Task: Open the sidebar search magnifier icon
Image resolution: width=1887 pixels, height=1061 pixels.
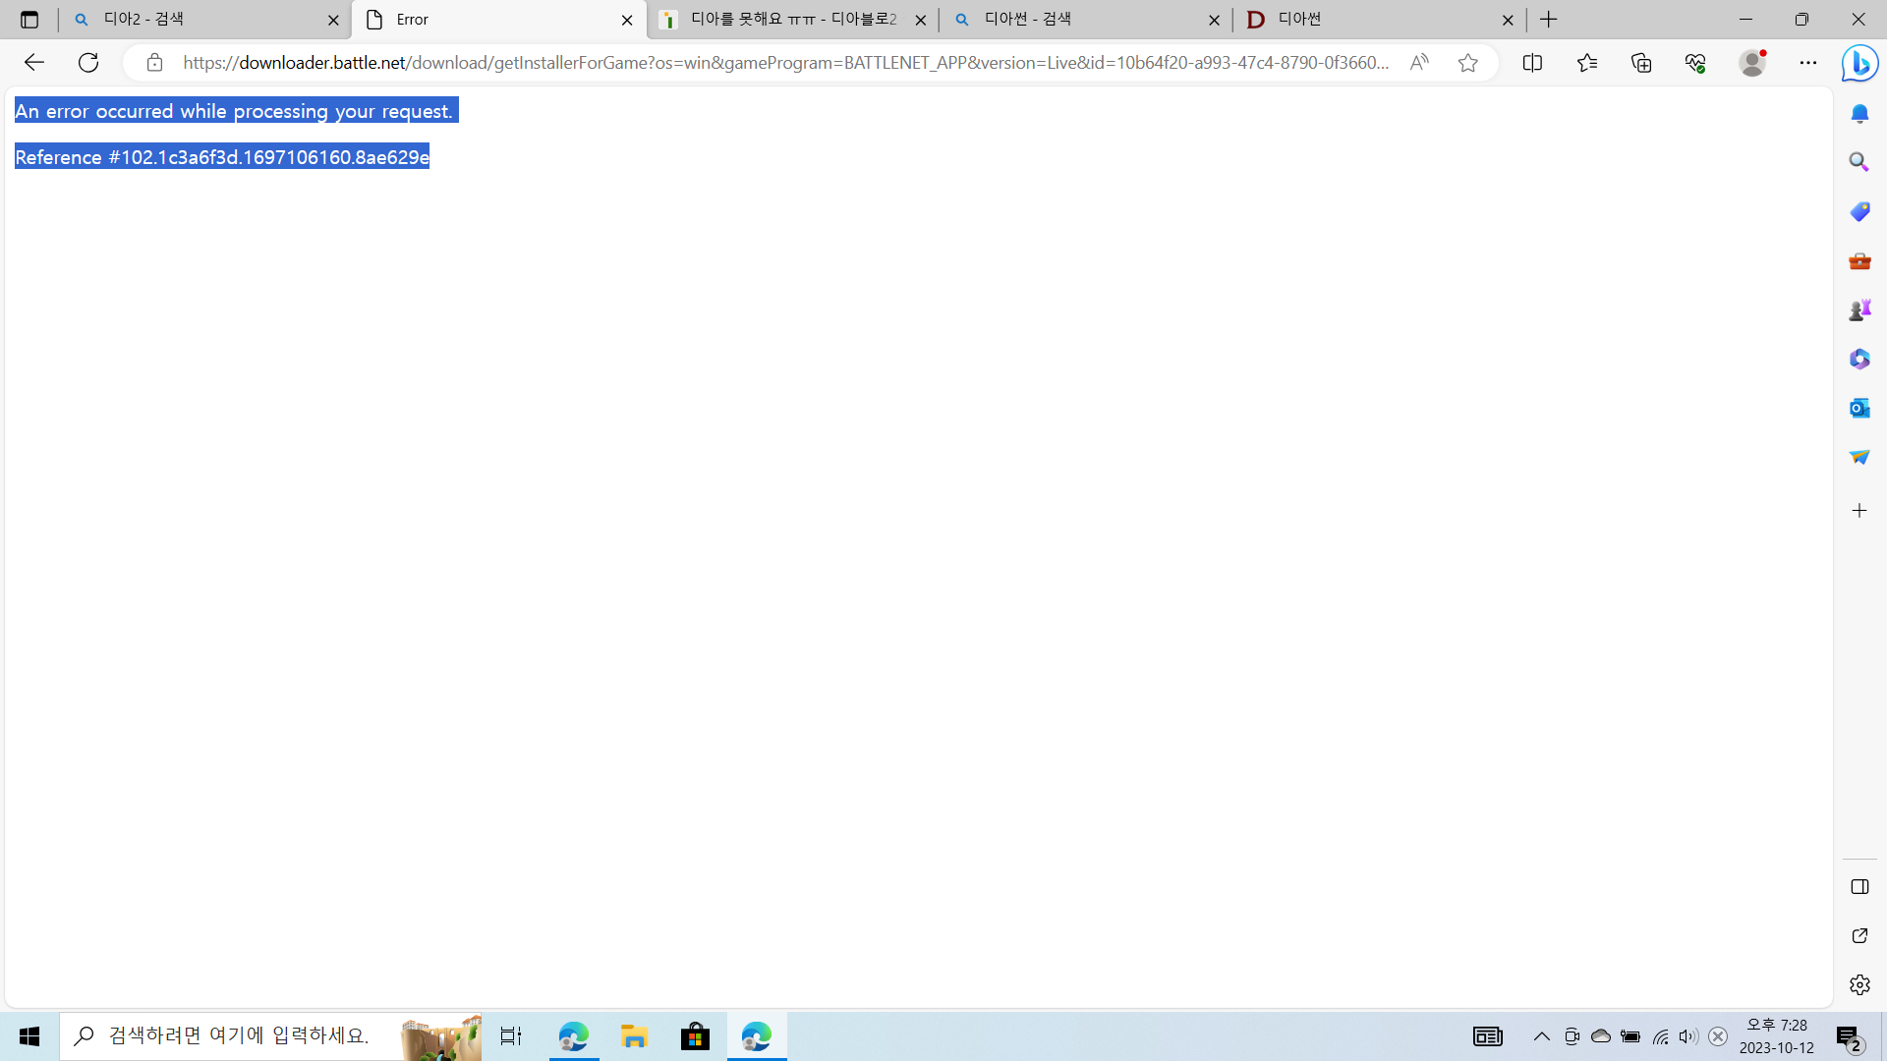Action: (1858, 162)
